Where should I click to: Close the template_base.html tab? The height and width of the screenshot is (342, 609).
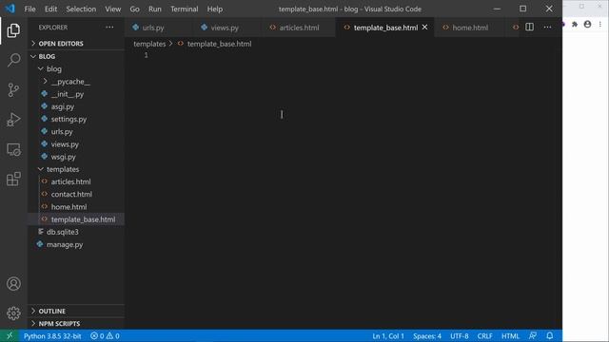point(425,28)
